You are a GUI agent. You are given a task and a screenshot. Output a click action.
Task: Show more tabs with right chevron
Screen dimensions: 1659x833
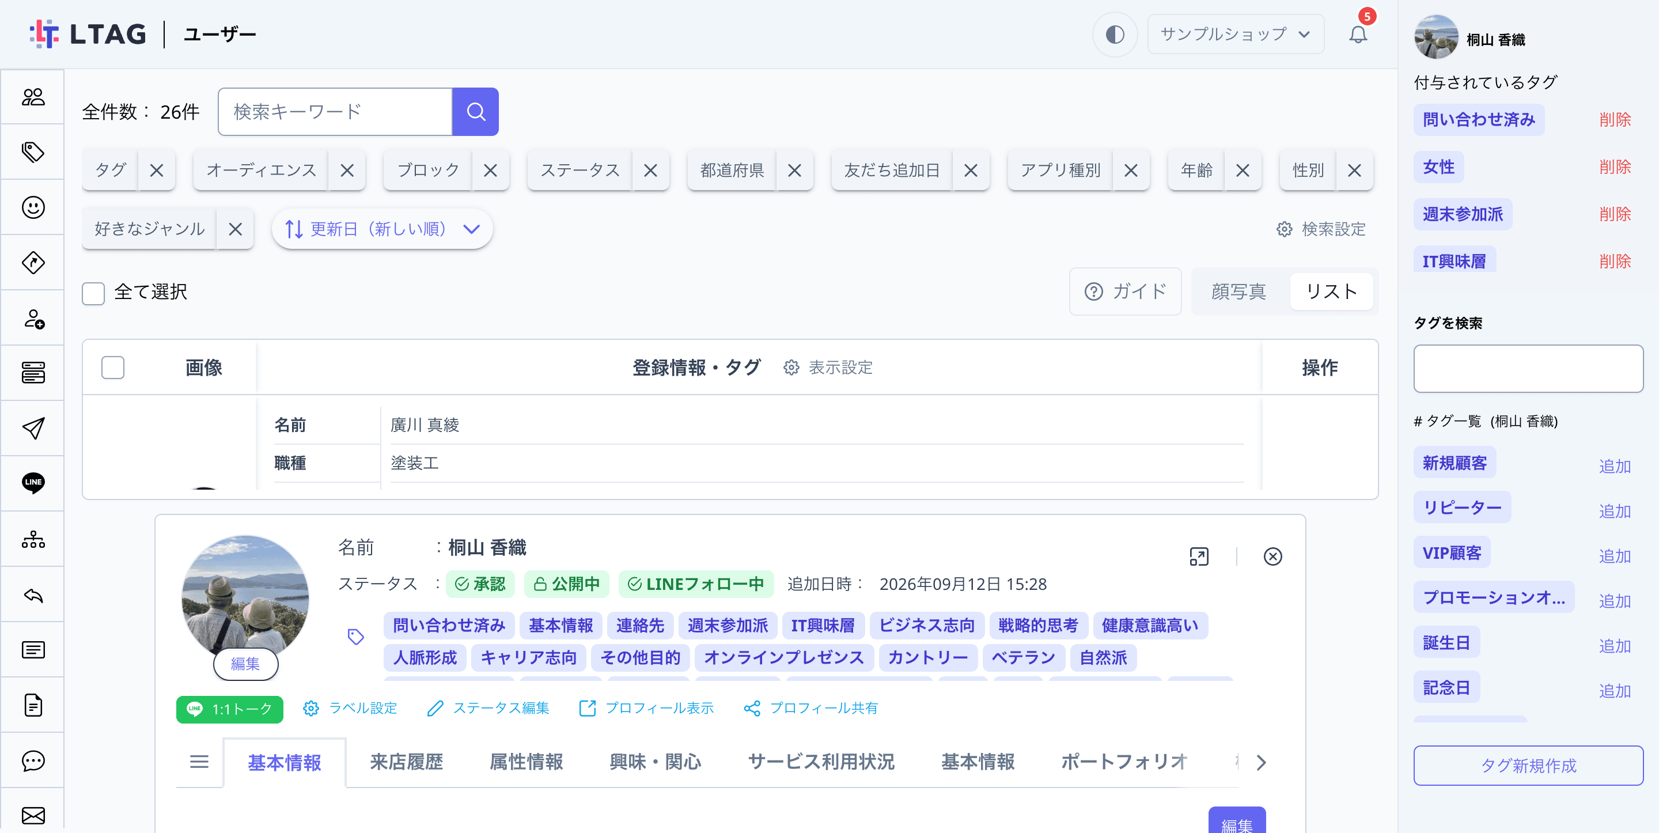1261,763
